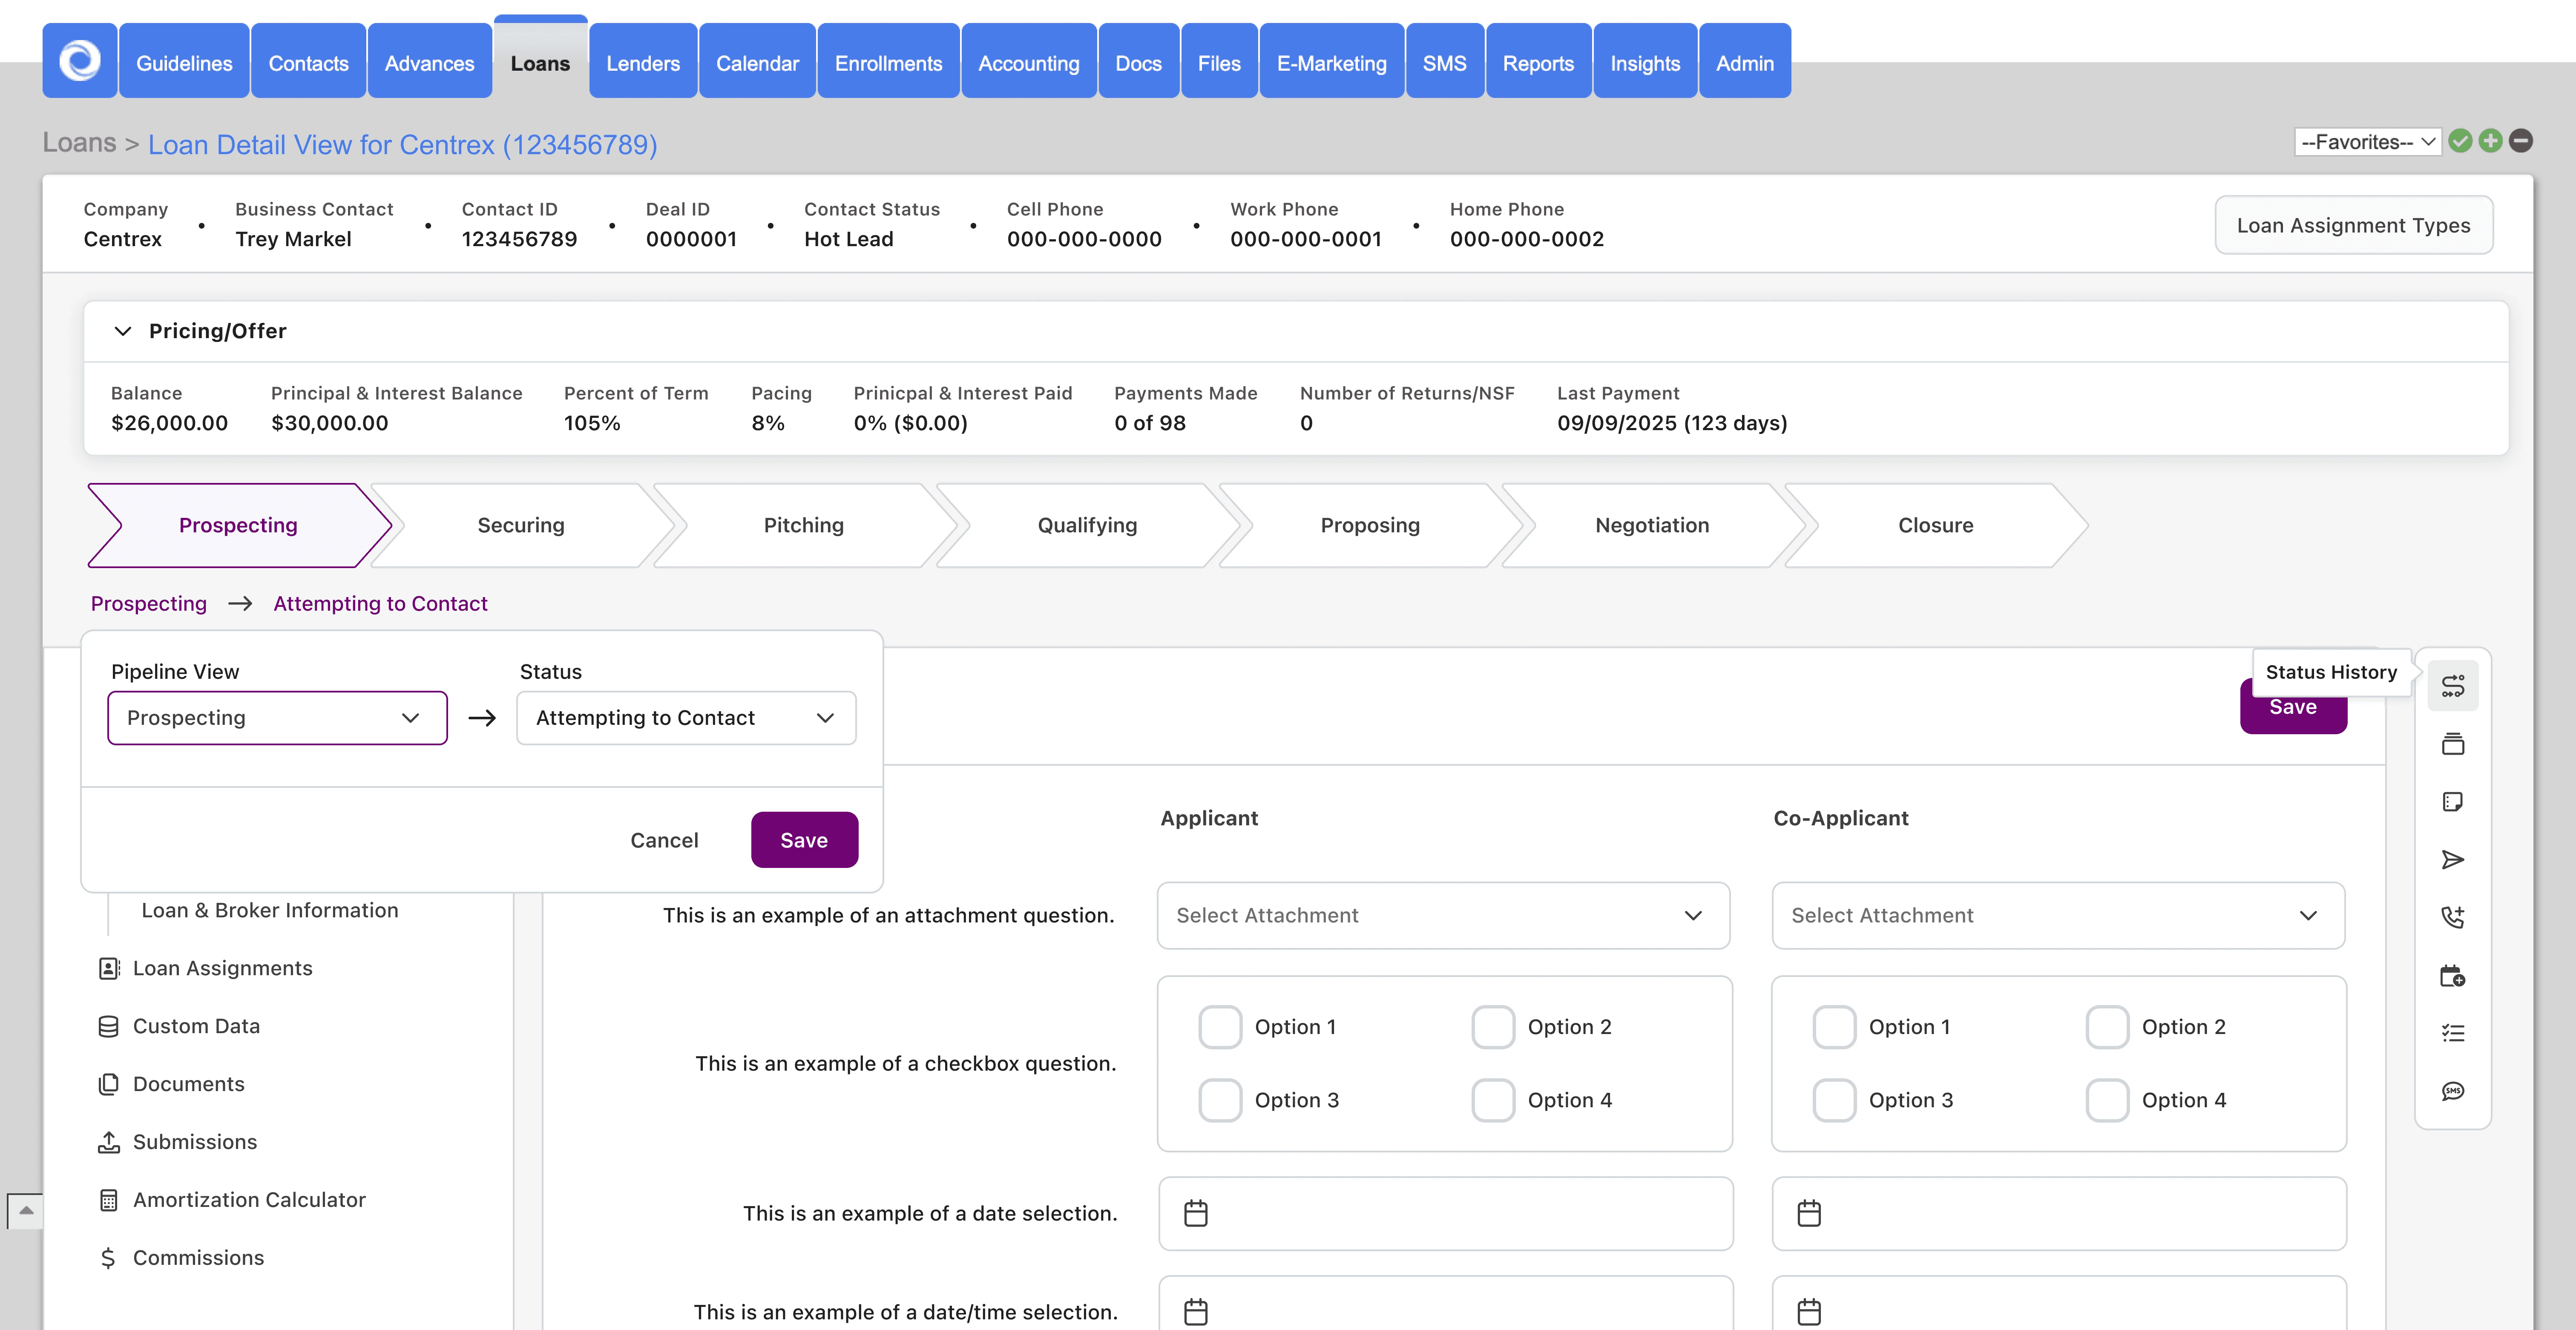Click Cancel in the pipeline popup

664,840
